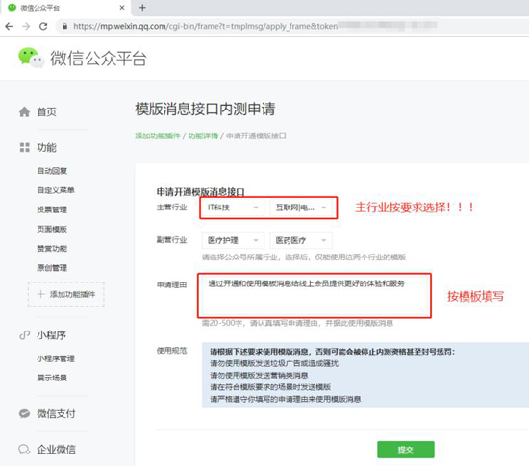This screenshot has width=529, height=466.
Task: Open 赞赏功能 in the sidebar
Action: click(52, 248)
